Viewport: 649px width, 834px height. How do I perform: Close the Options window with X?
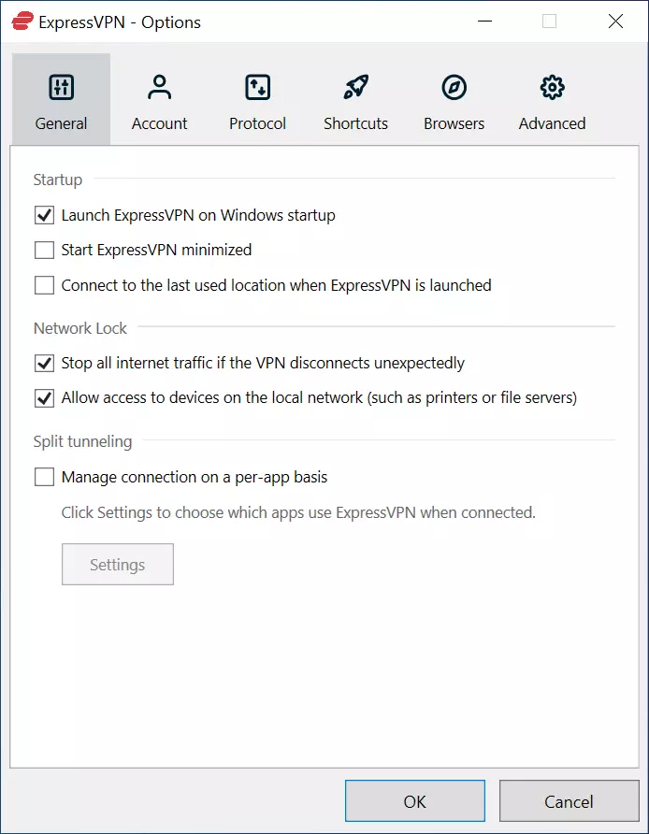(615, 22)
